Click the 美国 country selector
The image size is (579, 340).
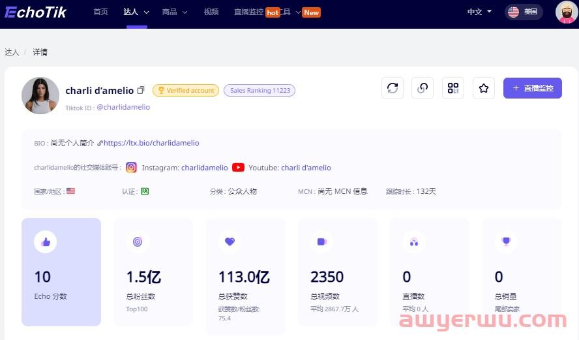[x=523, y=12]
